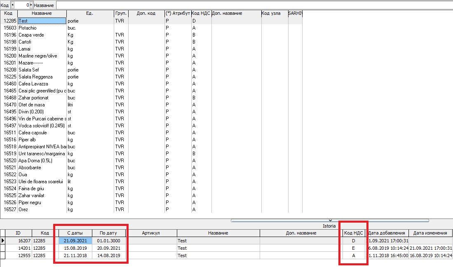Select the Pistachio row
Screen dimensions: 453x267
(x=151, y=28)
